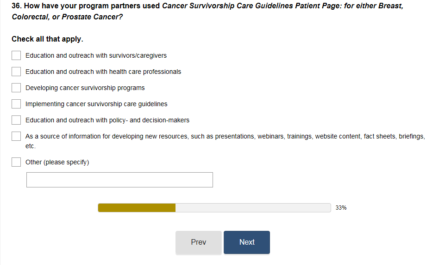Click the label text 'Developing cancer survivorship programs'
Screen dimensions: 445x265
click(85, 88)
